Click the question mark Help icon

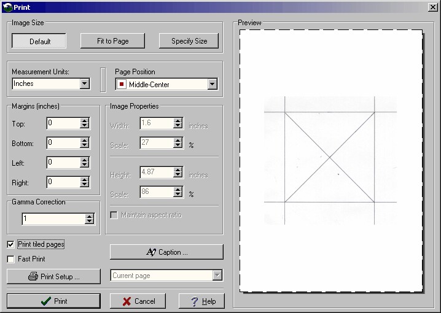pos(195,301)
